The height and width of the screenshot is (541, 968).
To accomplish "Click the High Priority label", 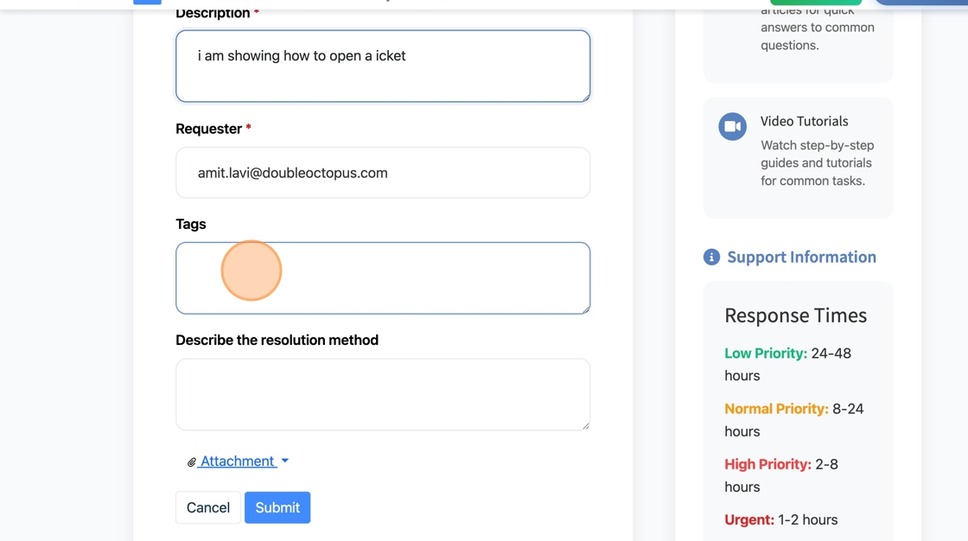I will [x=767, y=464].
